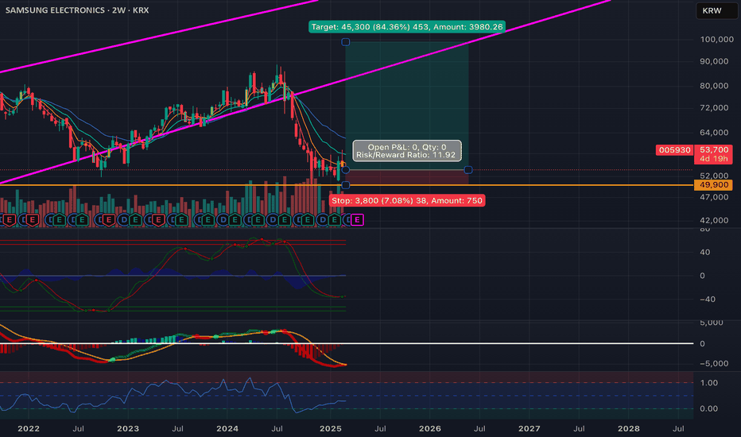This screenshot has width=741, height=437.
Task: Click the 1.00 value on bottom indicator scale
Action: [708, 383]
